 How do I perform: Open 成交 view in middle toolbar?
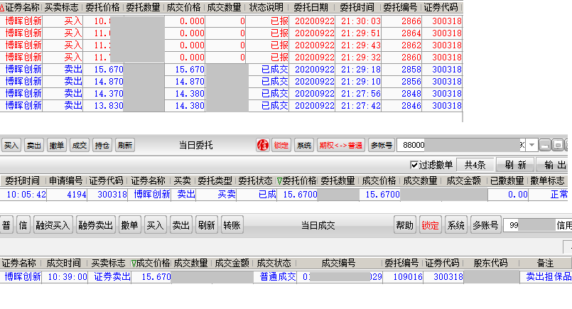(x=79, y=145)
